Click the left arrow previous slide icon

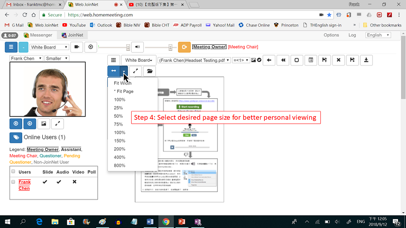(x=269, y=60)
